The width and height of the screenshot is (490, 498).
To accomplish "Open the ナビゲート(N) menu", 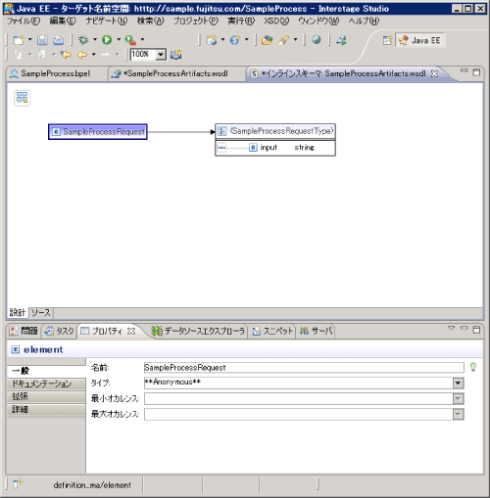I will (x=107, y=22).
